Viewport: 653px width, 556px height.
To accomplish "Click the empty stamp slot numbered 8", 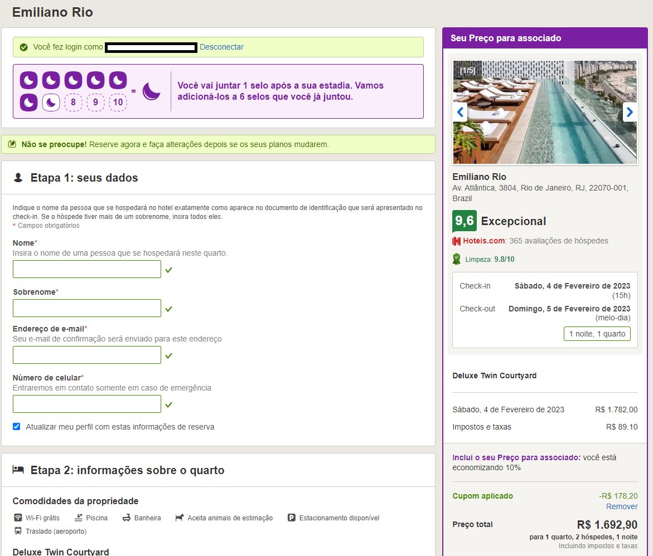I will (73, 102).
